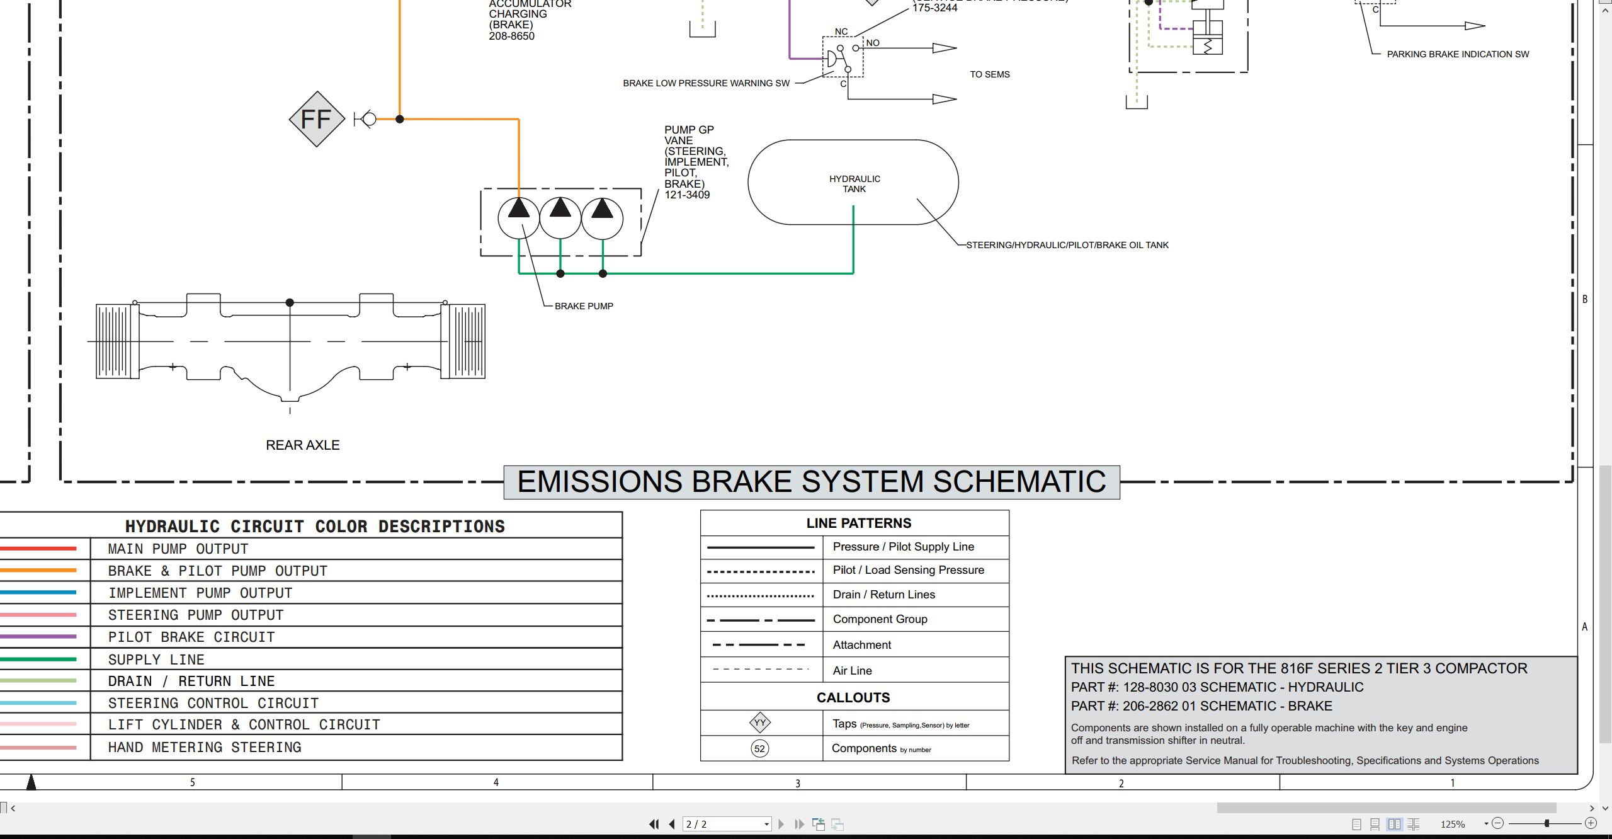
Task: Switch to continuous page view
Action: point(1375,824)
